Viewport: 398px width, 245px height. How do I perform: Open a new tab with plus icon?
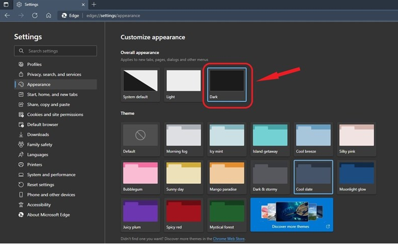point(94,5)
